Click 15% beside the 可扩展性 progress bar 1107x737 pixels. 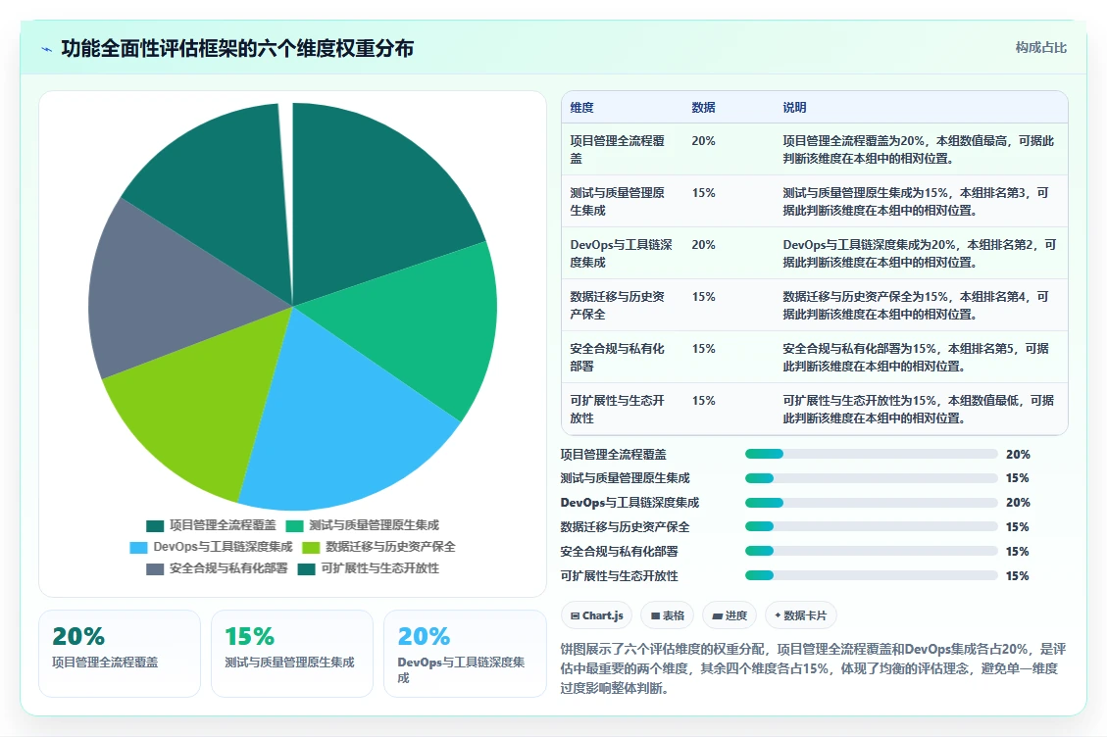1018,576
